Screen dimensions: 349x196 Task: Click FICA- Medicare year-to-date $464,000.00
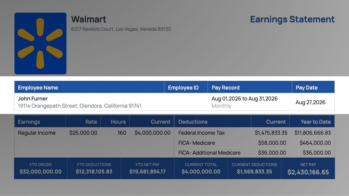point(315,143)
